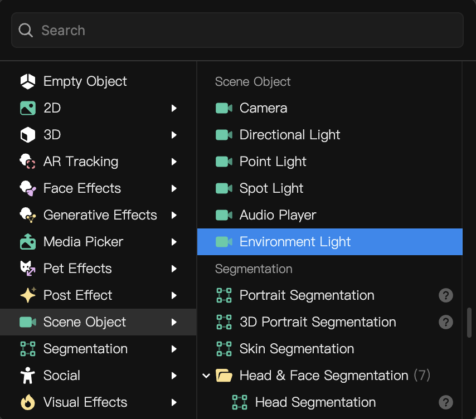Expand the 2D submenu arrow
The height and width of the screenshot is (419, 476).
174,108
